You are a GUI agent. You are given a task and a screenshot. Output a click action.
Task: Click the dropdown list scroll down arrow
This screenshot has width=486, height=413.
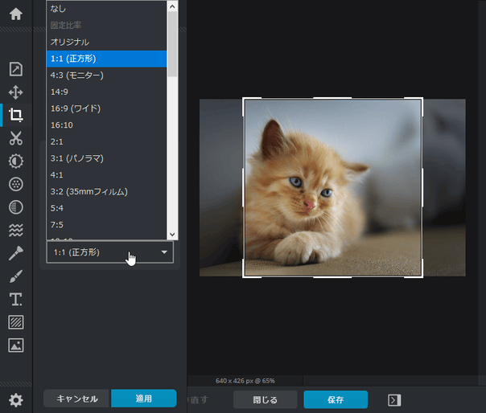(x=172, y=235)
